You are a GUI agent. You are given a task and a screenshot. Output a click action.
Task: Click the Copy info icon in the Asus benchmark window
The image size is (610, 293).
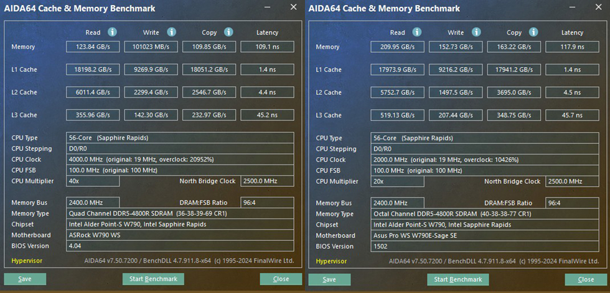[533, 32]
